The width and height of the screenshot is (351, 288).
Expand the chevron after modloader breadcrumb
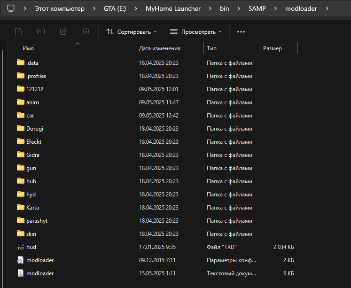(327, 8)
